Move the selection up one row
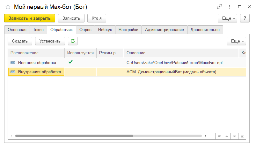This screenshot has height=147, width=256. tap(227, 136)
